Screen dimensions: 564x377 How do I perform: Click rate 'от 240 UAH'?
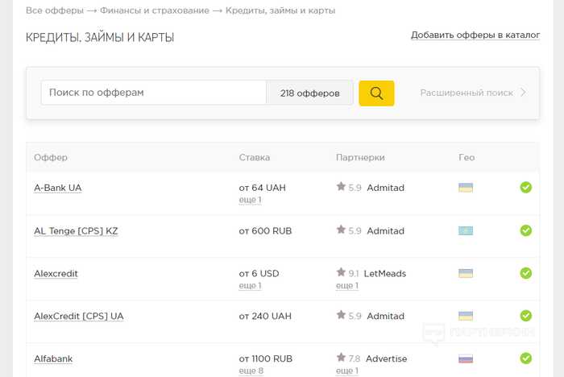[265, 317]
